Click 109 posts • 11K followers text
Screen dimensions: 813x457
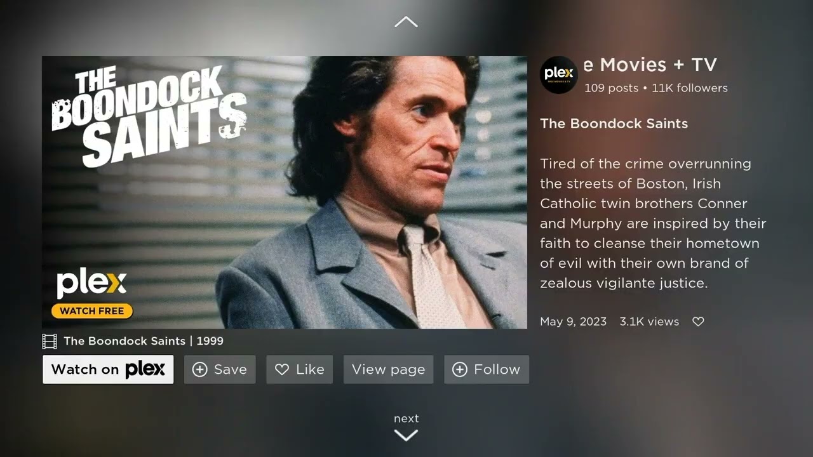coord(656,88)
